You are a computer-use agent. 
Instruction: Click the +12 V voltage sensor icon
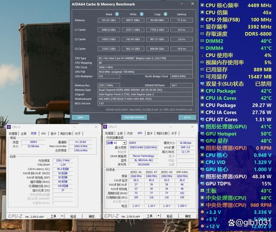pos(202,226)
